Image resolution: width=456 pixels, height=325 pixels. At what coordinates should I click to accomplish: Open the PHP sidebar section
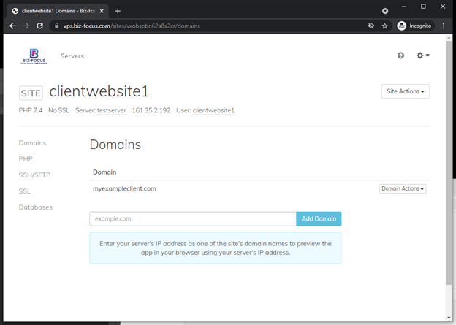[x=26, y=159]
